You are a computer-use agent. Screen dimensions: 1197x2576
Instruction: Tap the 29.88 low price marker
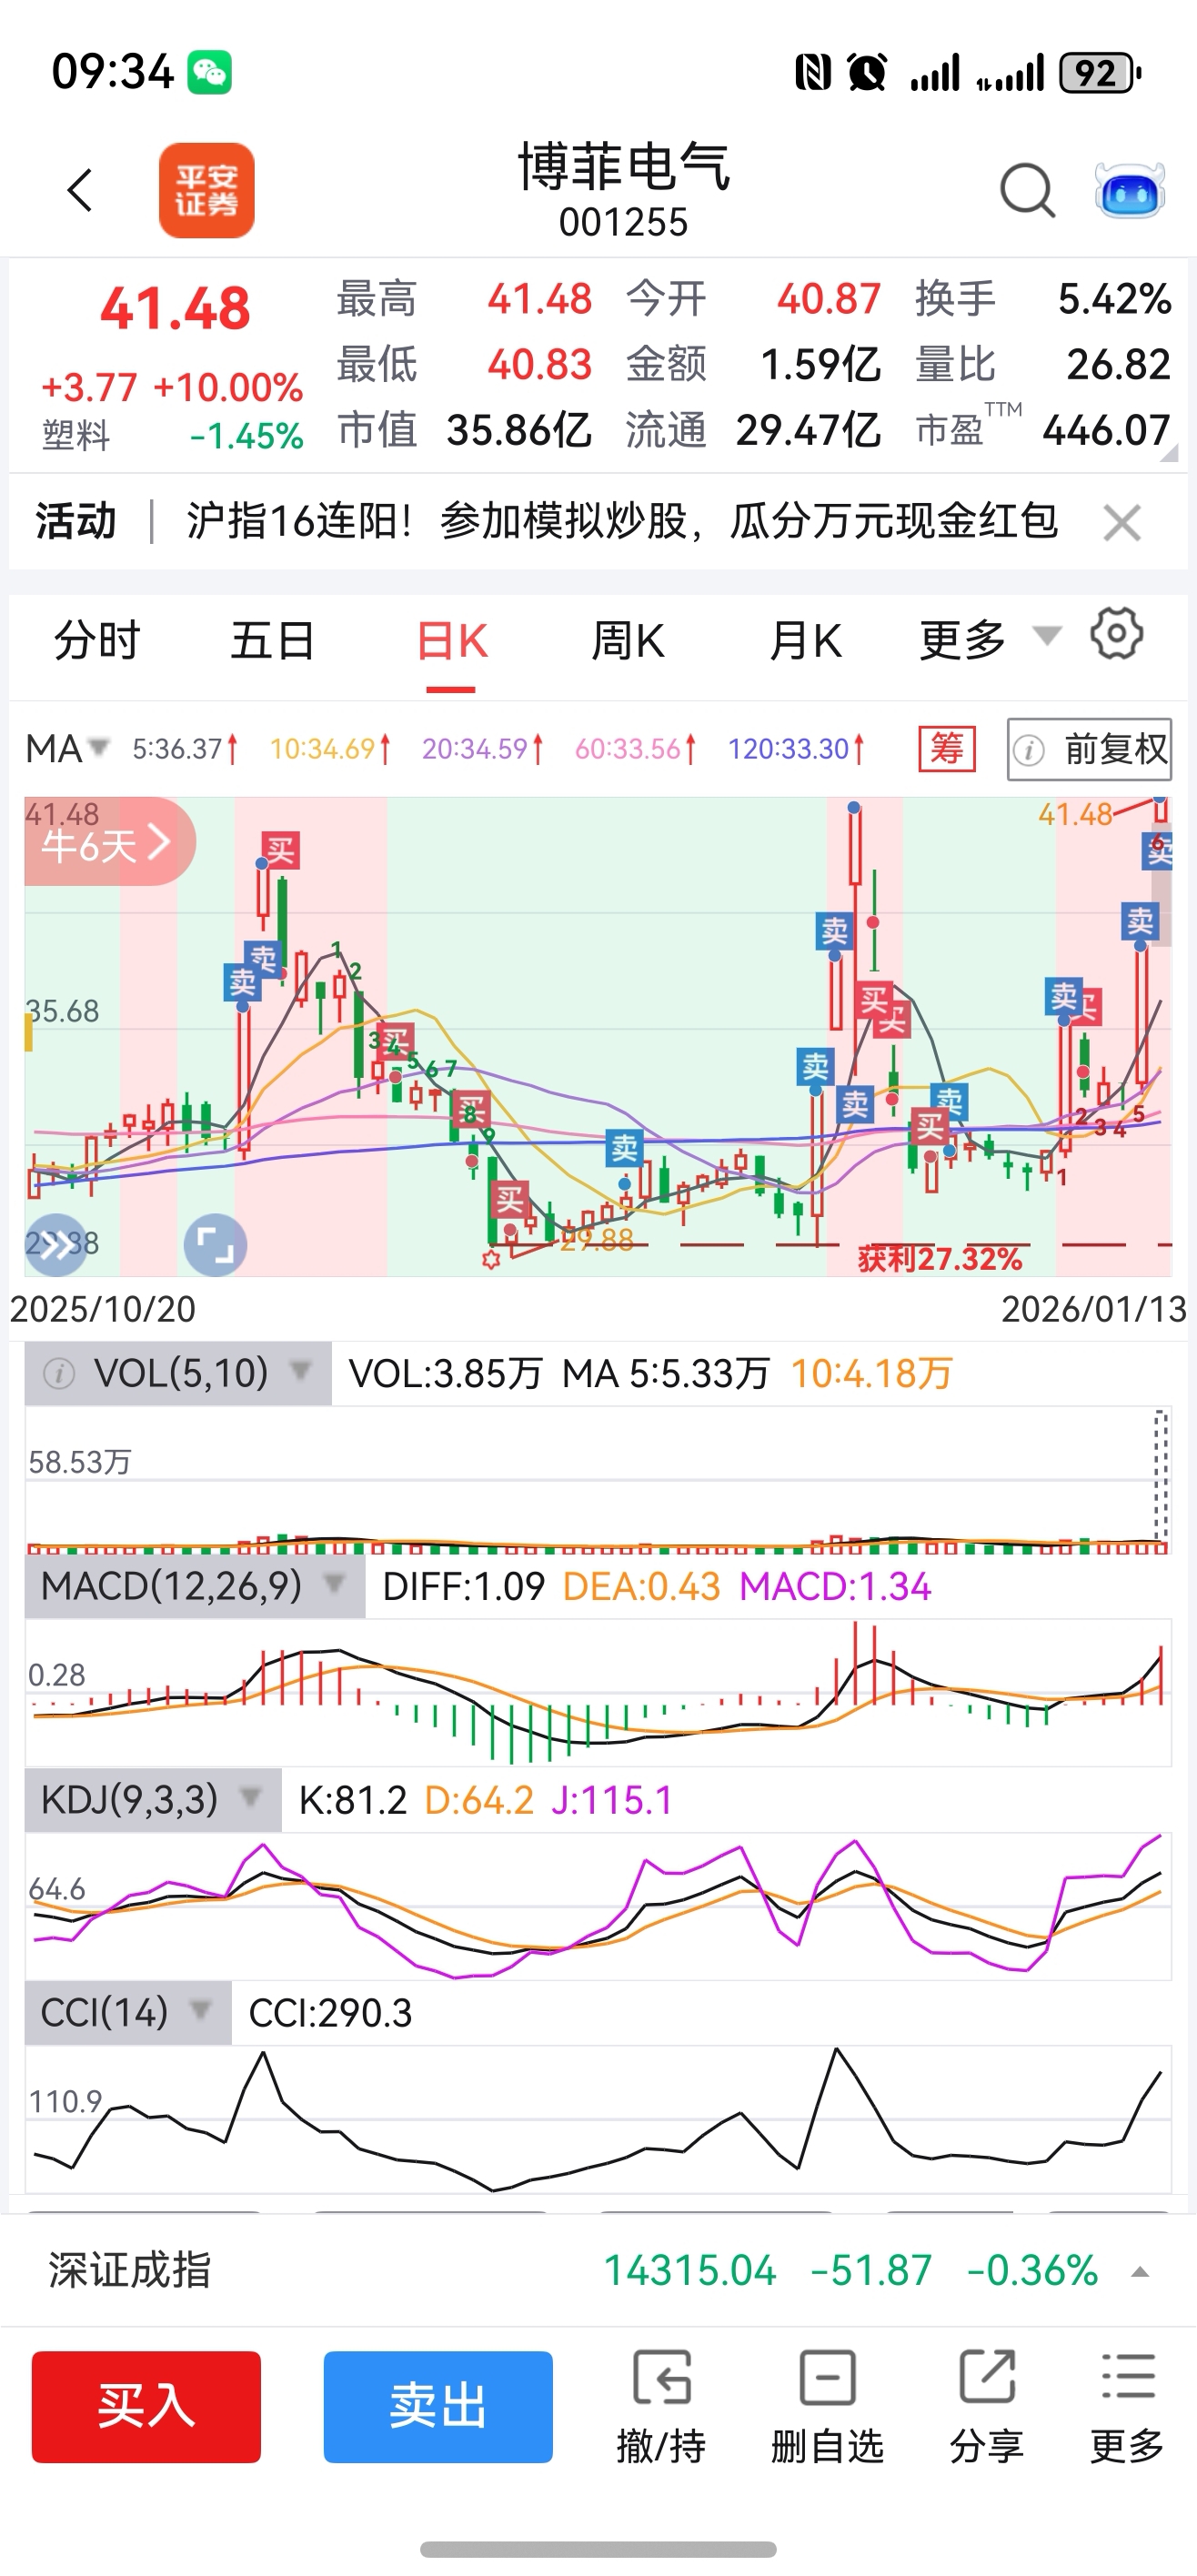pyautogui.click(x=597, y=1240)
